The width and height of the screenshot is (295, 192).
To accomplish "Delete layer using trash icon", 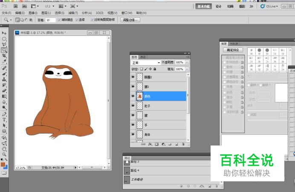I will coord(183,144).
